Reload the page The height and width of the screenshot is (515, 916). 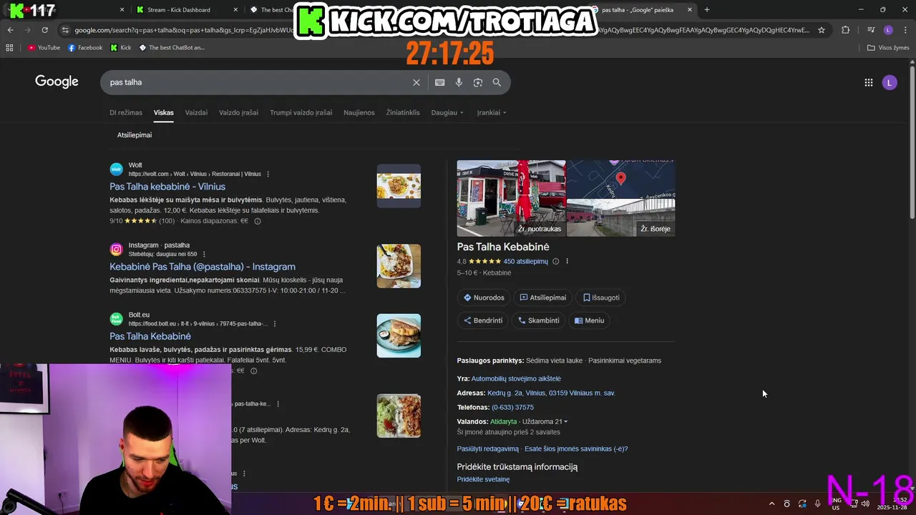click(x=44, y=30)
